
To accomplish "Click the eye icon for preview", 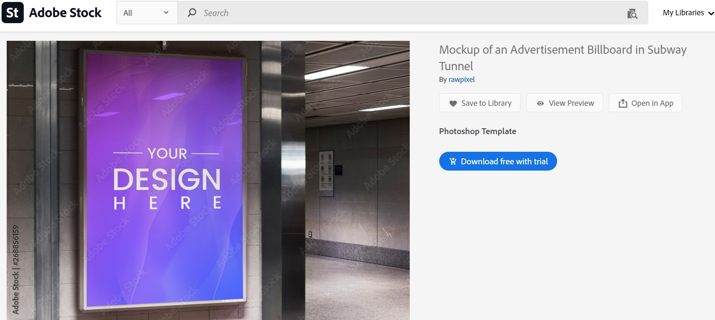I will (x=540, y=104).
